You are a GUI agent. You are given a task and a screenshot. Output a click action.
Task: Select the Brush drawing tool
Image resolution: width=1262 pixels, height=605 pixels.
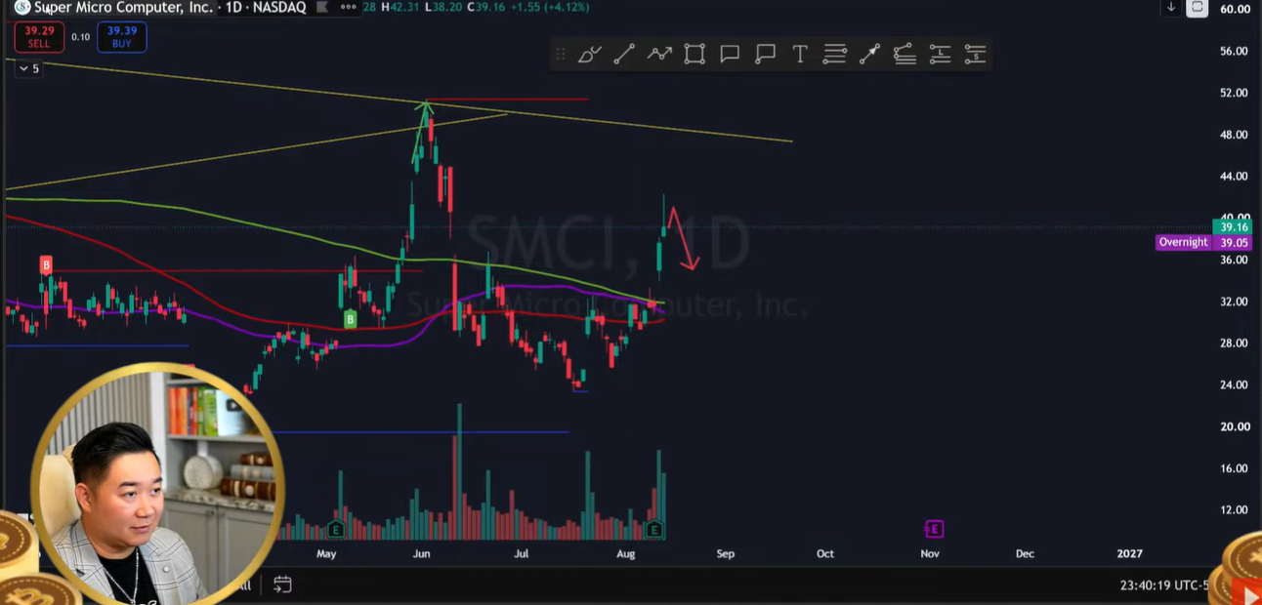[x=589, y=55]
